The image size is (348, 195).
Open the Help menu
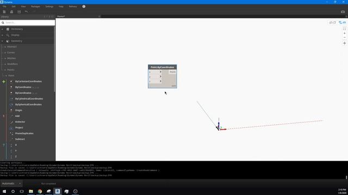(61, 6)
